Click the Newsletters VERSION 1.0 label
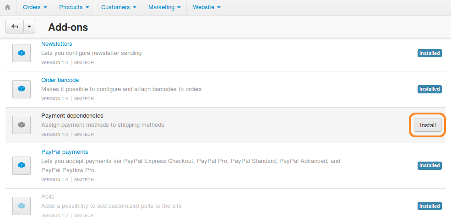Image resolution: width=451 pixels, height=222 pixels. 54,62
